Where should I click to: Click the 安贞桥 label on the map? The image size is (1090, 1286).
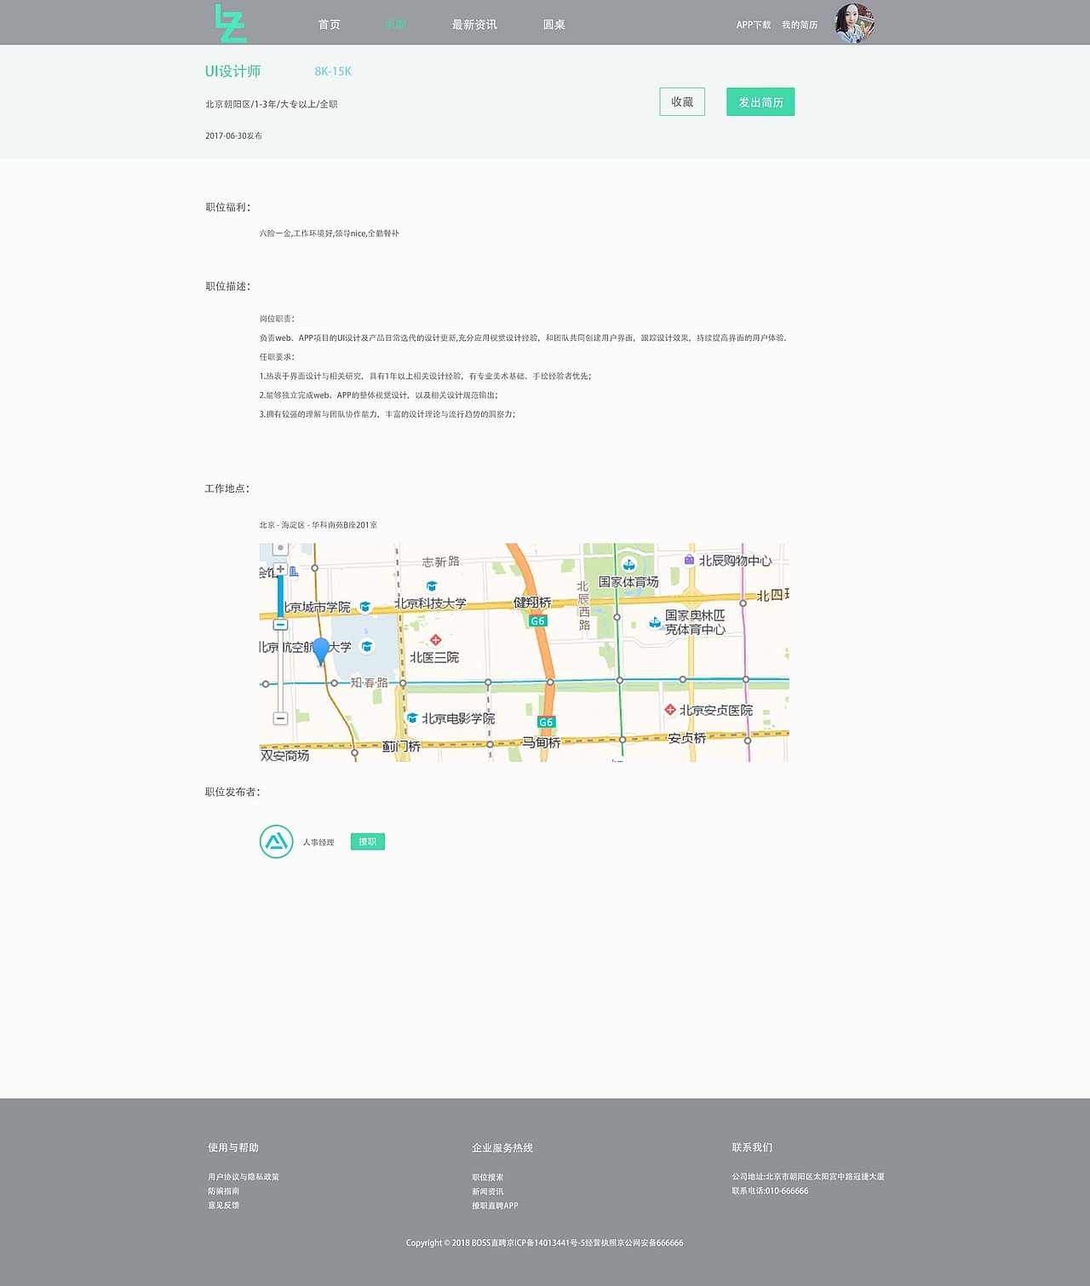coord(686,738)
